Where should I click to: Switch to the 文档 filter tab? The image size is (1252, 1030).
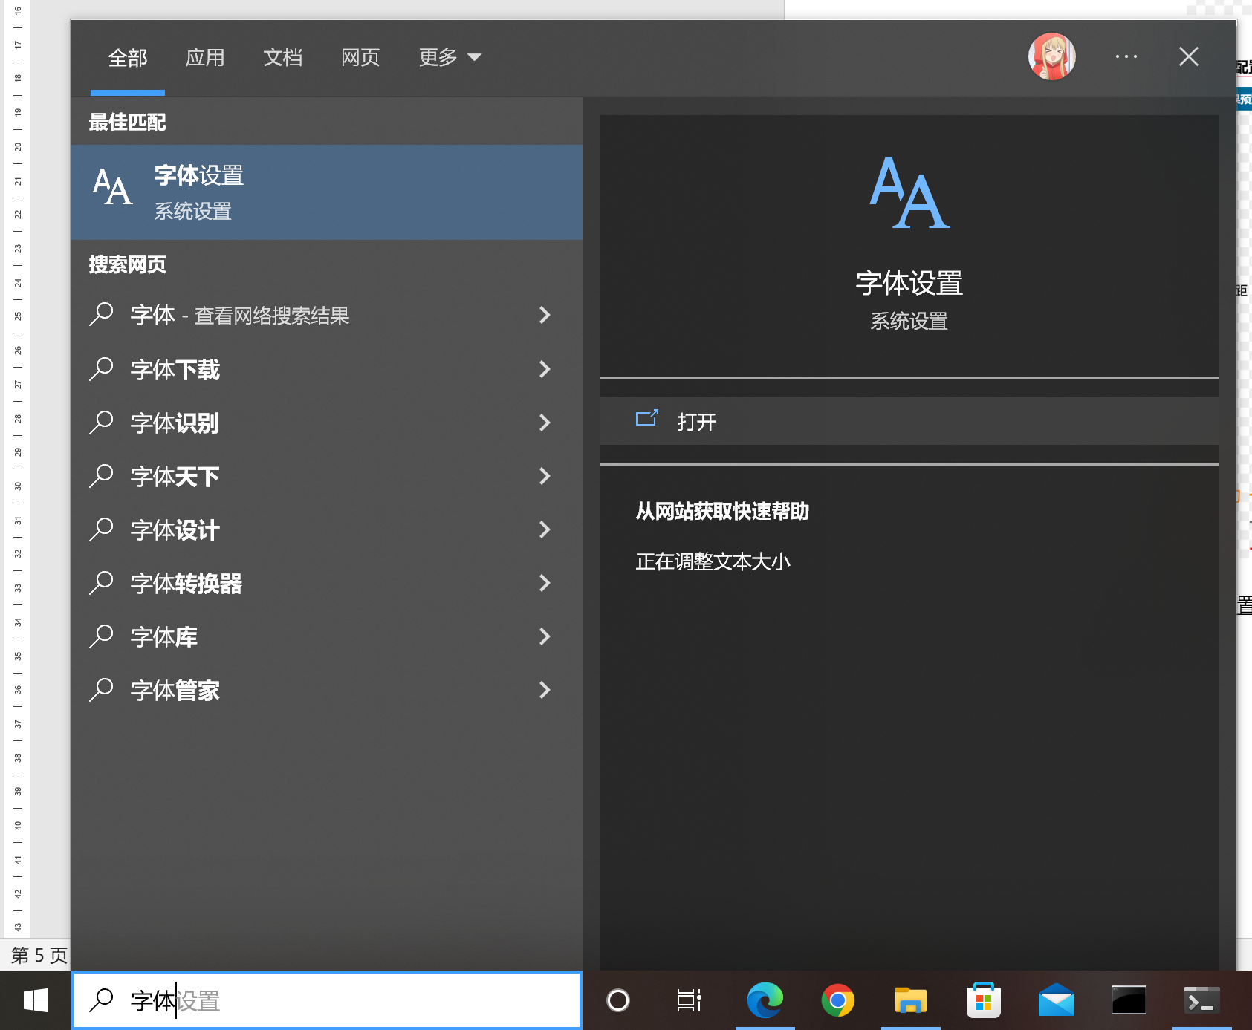282,57
